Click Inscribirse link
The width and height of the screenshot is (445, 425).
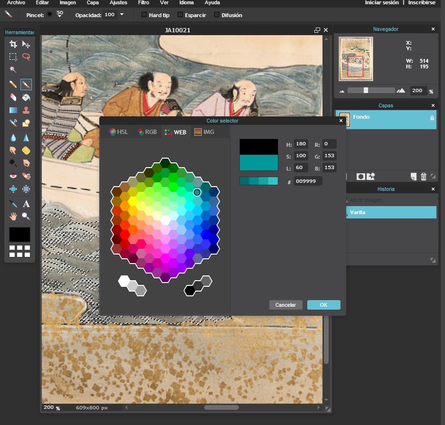click(x=422, y=2)
